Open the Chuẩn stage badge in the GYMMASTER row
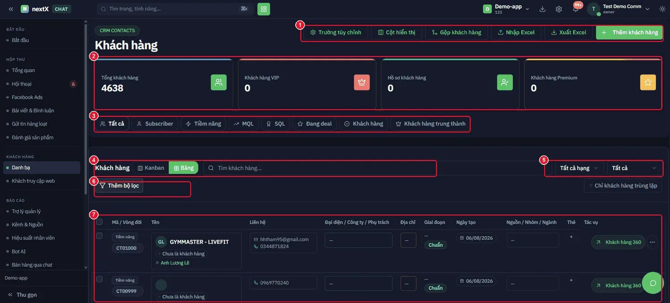This screenshot has height=303, width=670. point(435,245)
